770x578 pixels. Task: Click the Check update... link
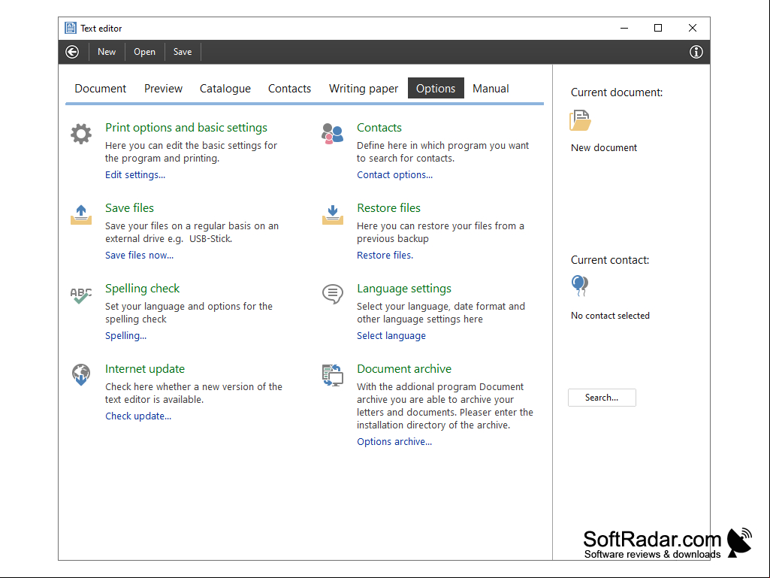(x=138, y=416)
